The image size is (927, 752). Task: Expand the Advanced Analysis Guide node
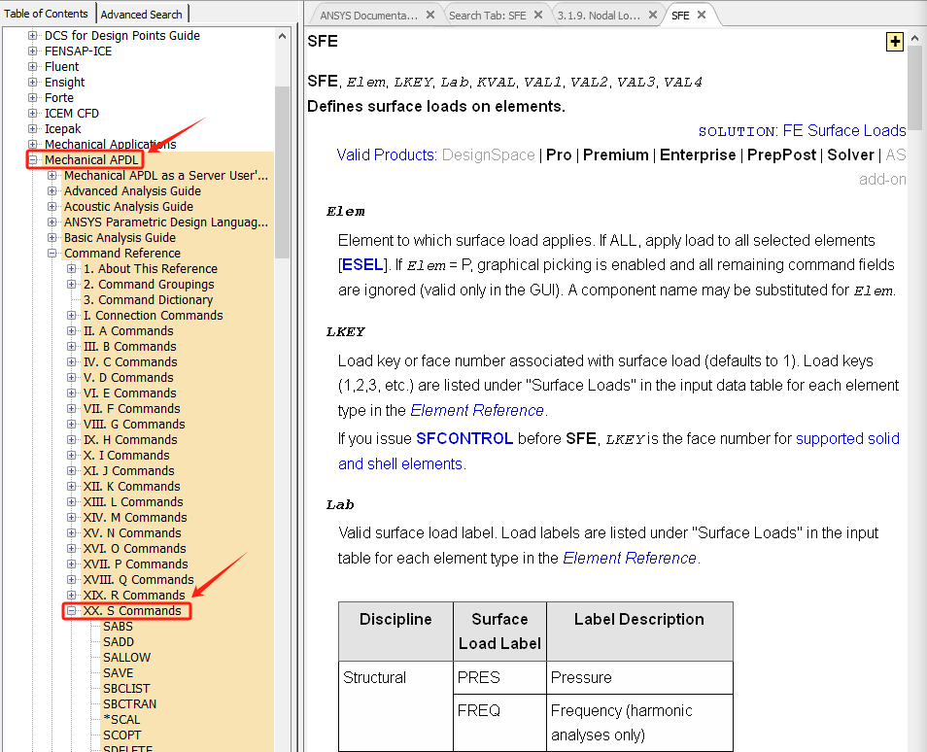(x=52, y=191)
